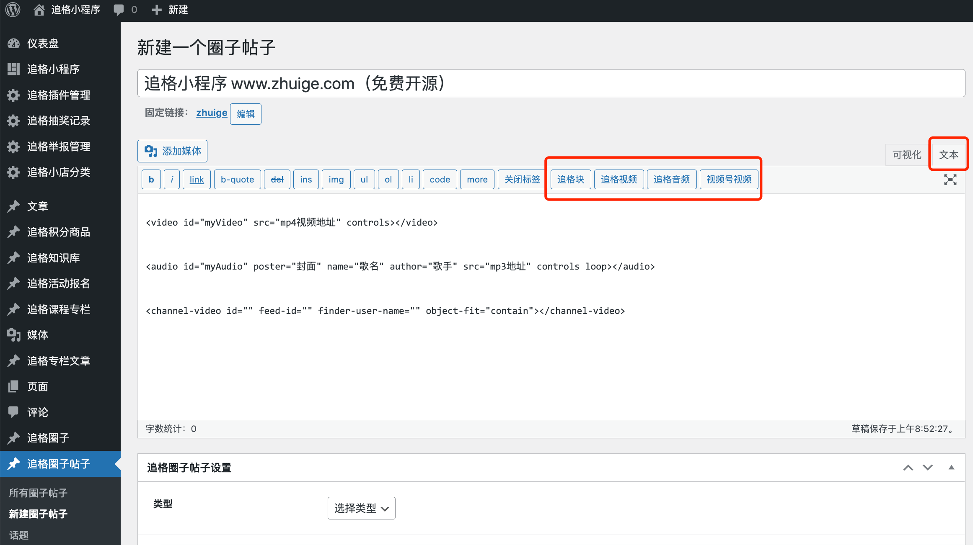Open 追格活动报名 menu
This screenshot has width=973, height=545.
pos(60,283)
